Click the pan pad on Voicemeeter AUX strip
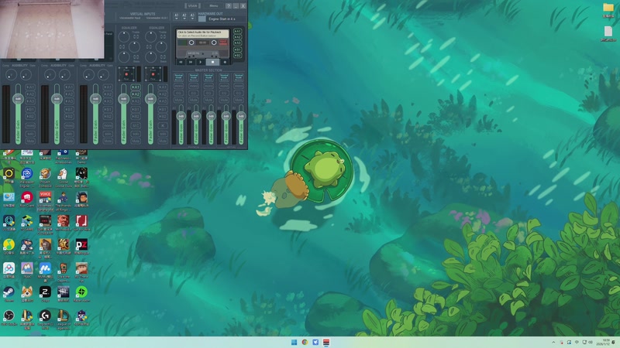 coord(153,73)
